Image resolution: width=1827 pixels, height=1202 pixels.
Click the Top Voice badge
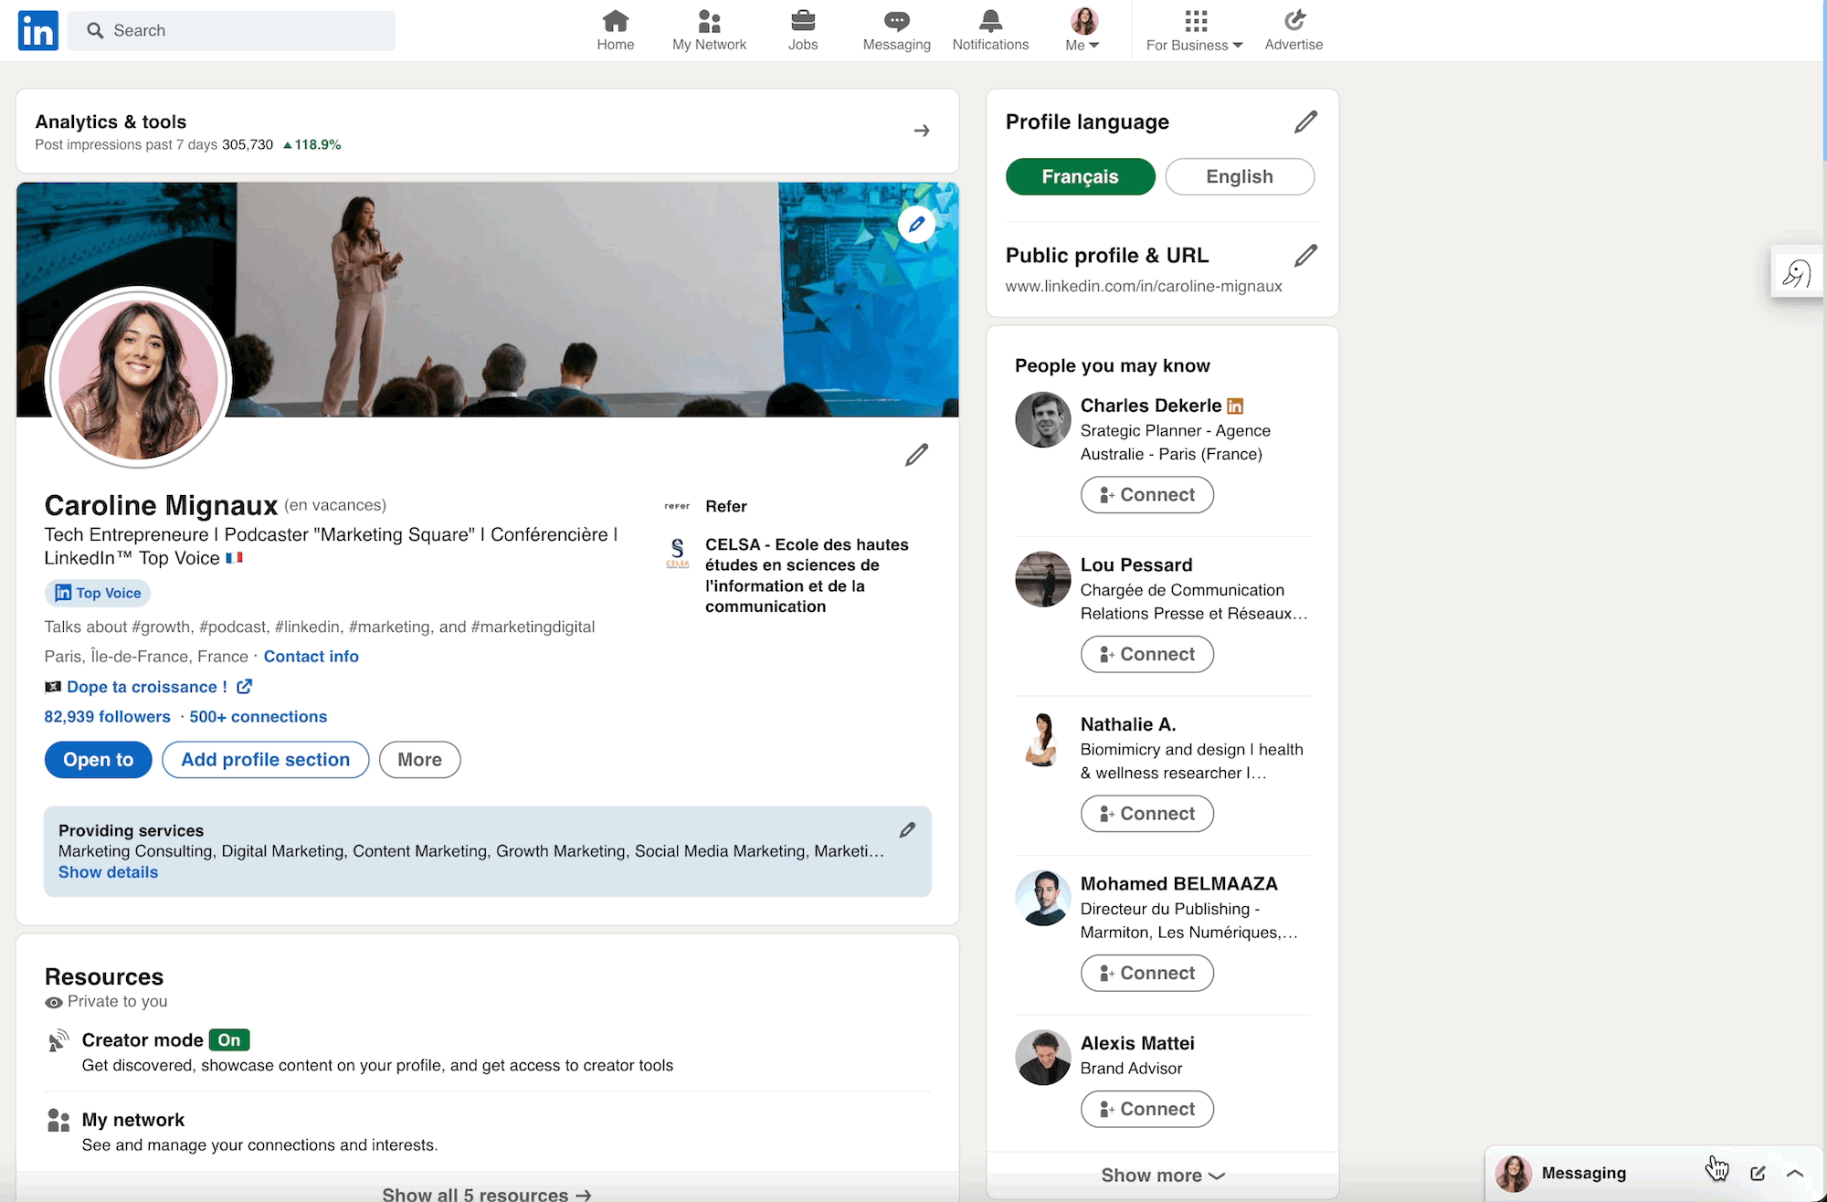(98, 593)
